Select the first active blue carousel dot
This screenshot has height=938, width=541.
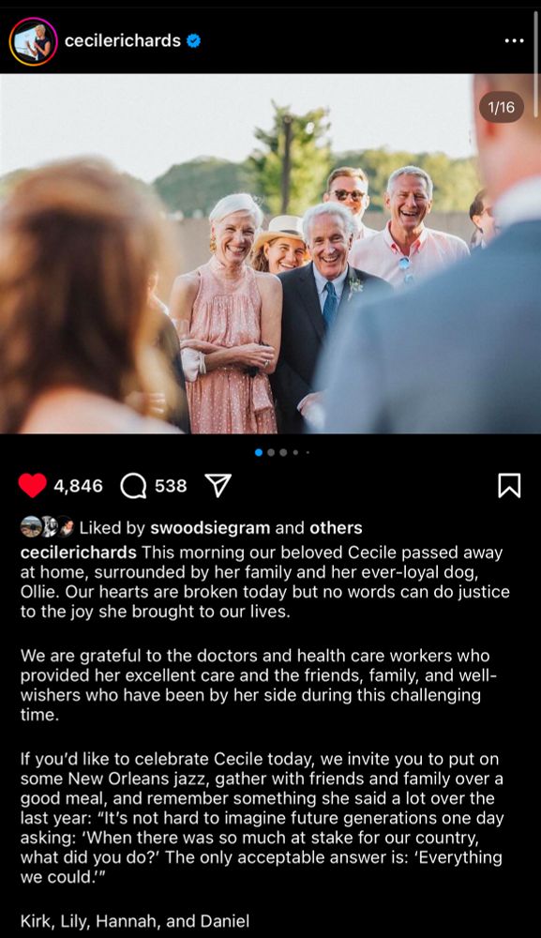coord(259,452)
